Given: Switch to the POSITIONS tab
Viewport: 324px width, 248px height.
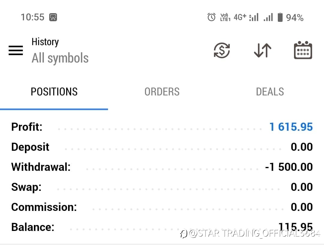Looking at the screenshot, I should [x=54, y=92].
